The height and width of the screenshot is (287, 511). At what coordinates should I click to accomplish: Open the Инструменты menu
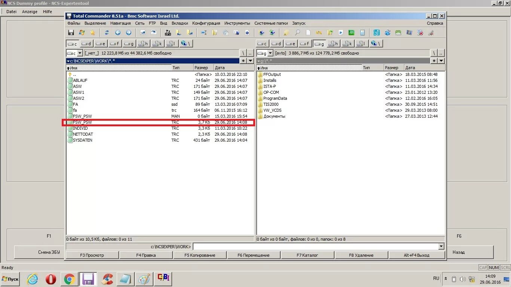[237, 23]
